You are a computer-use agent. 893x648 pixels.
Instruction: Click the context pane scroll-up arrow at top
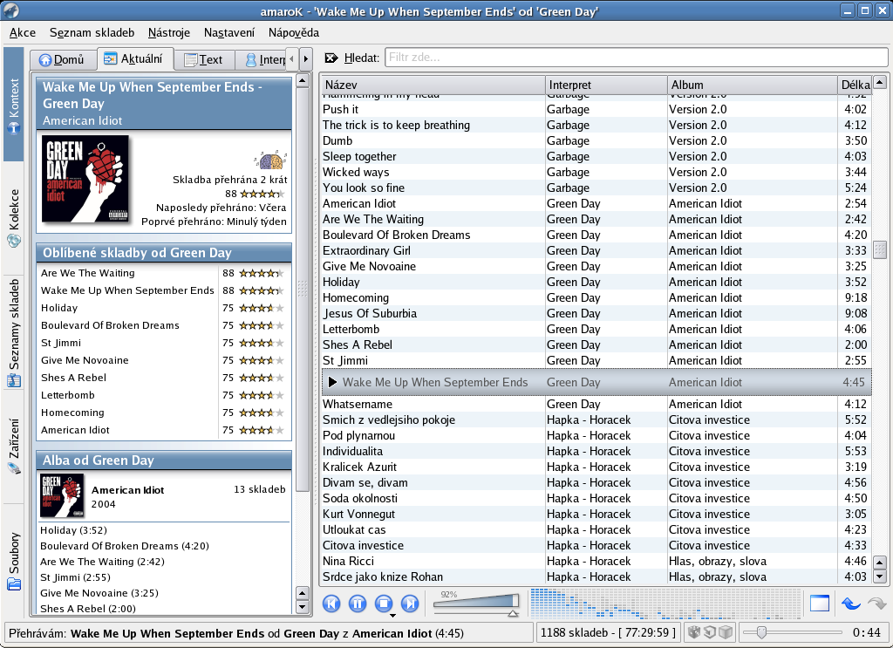coord(303,81)
